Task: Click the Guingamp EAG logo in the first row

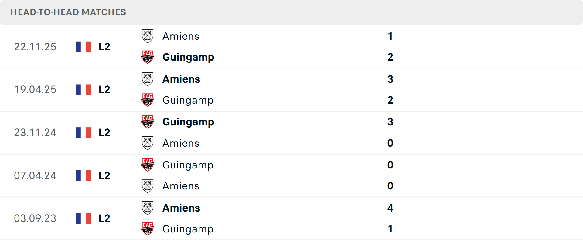Action: pos(148,57)
